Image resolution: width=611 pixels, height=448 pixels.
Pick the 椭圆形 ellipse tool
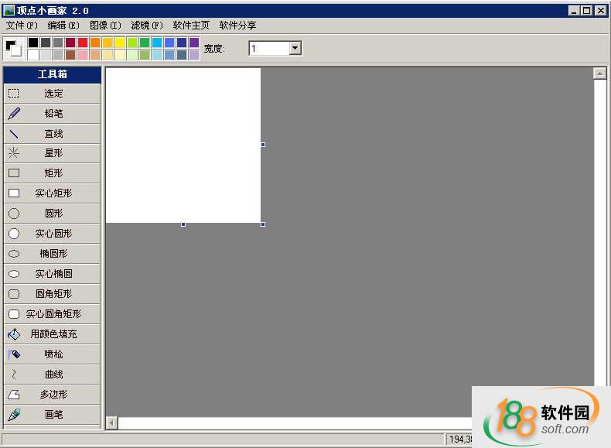(x=53, y=254)
